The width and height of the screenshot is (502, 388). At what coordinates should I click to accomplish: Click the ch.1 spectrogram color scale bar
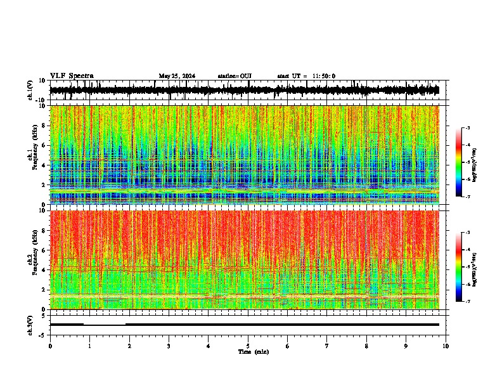click(459, 162)
